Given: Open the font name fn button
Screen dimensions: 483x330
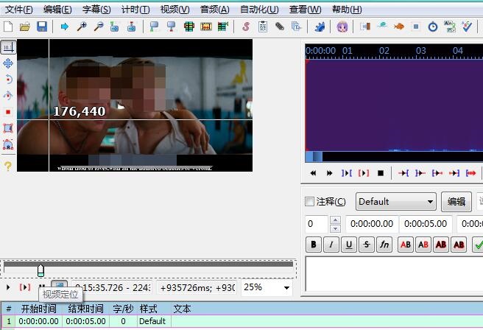Looking at the screenshot, I should (384, 245).
